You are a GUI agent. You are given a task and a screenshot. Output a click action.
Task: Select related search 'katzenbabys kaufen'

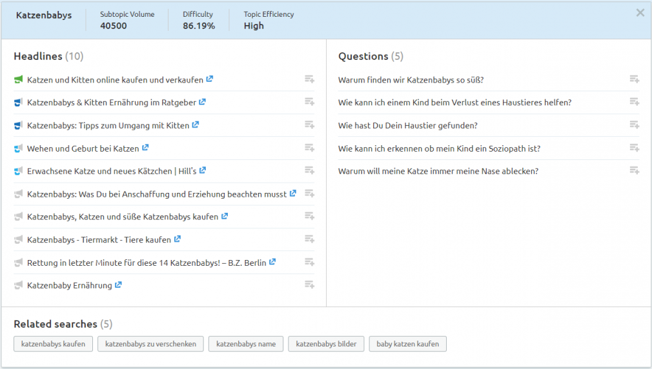click(53, 344)
